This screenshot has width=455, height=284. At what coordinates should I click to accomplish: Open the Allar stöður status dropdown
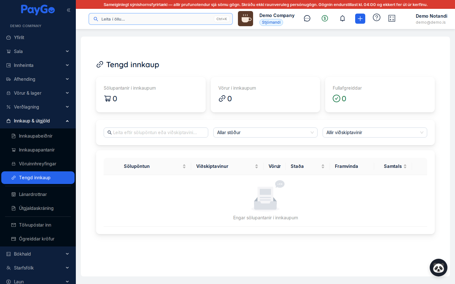265,133
